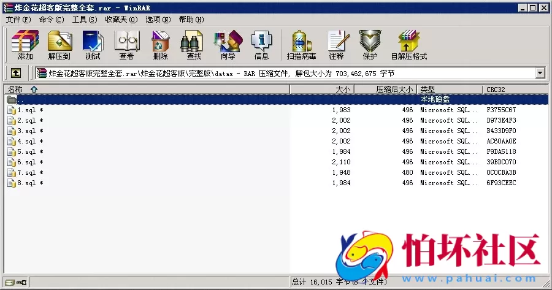Click CRC value 39BDC070
552x290 pixels.
pyautogui.click(x=501, y=162)
